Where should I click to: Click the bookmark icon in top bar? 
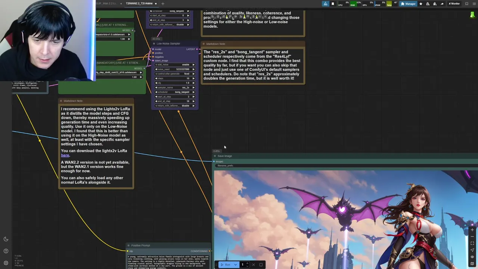point(333,4)
